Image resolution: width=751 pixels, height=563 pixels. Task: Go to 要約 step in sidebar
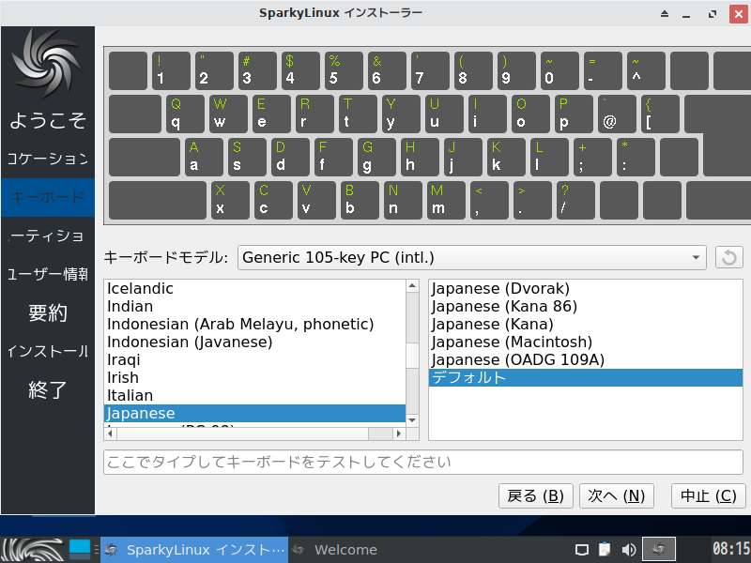coord(48,312)
